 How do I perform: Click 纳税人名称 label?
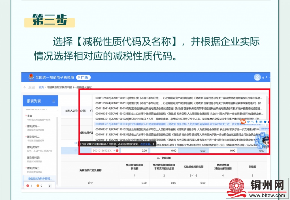coord(72,111)
